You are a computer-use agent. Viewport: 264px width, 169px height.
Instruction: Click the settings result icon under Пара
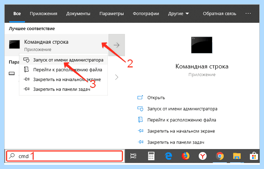click(x=12, y=73)
